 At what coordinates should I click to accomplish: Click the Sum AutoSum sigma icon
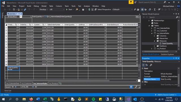(x=155, y=9)
